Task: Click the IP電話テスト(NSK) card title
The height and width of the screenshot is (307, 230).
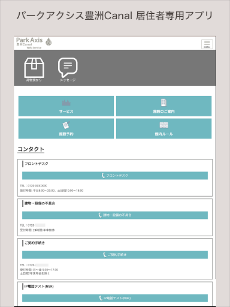Action: pos(39,287)
